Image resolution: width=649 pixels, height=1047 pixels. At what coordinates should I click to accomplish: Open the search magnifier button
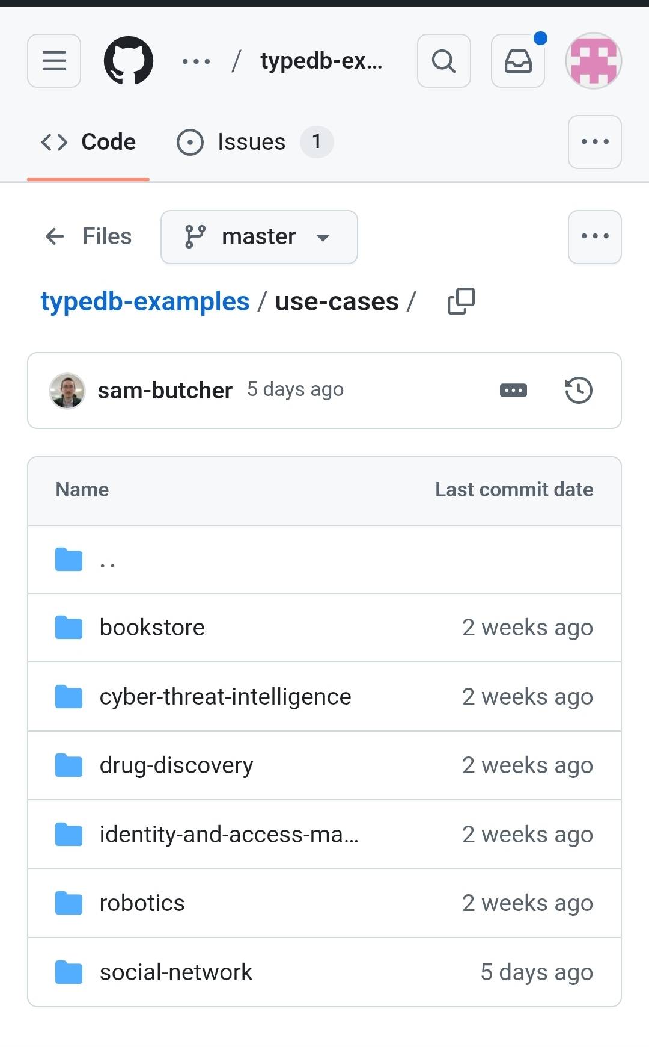[444, 61]
